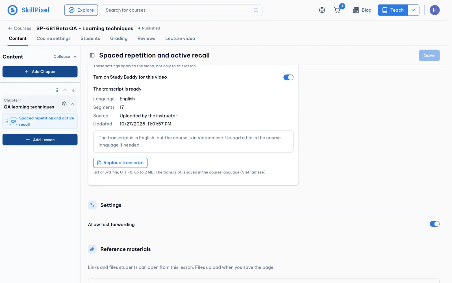Move chapter up with arrow

65,90
